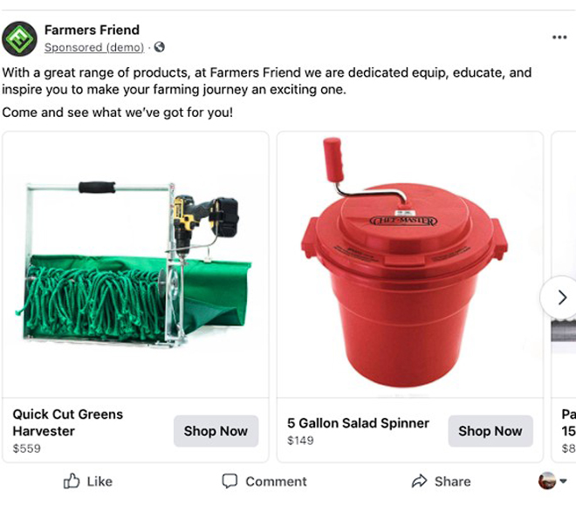Click the Quick Cut Greens Harvester title
This screenshot has height=506, width=576.
pyautogui.click(x=68, y=422)
